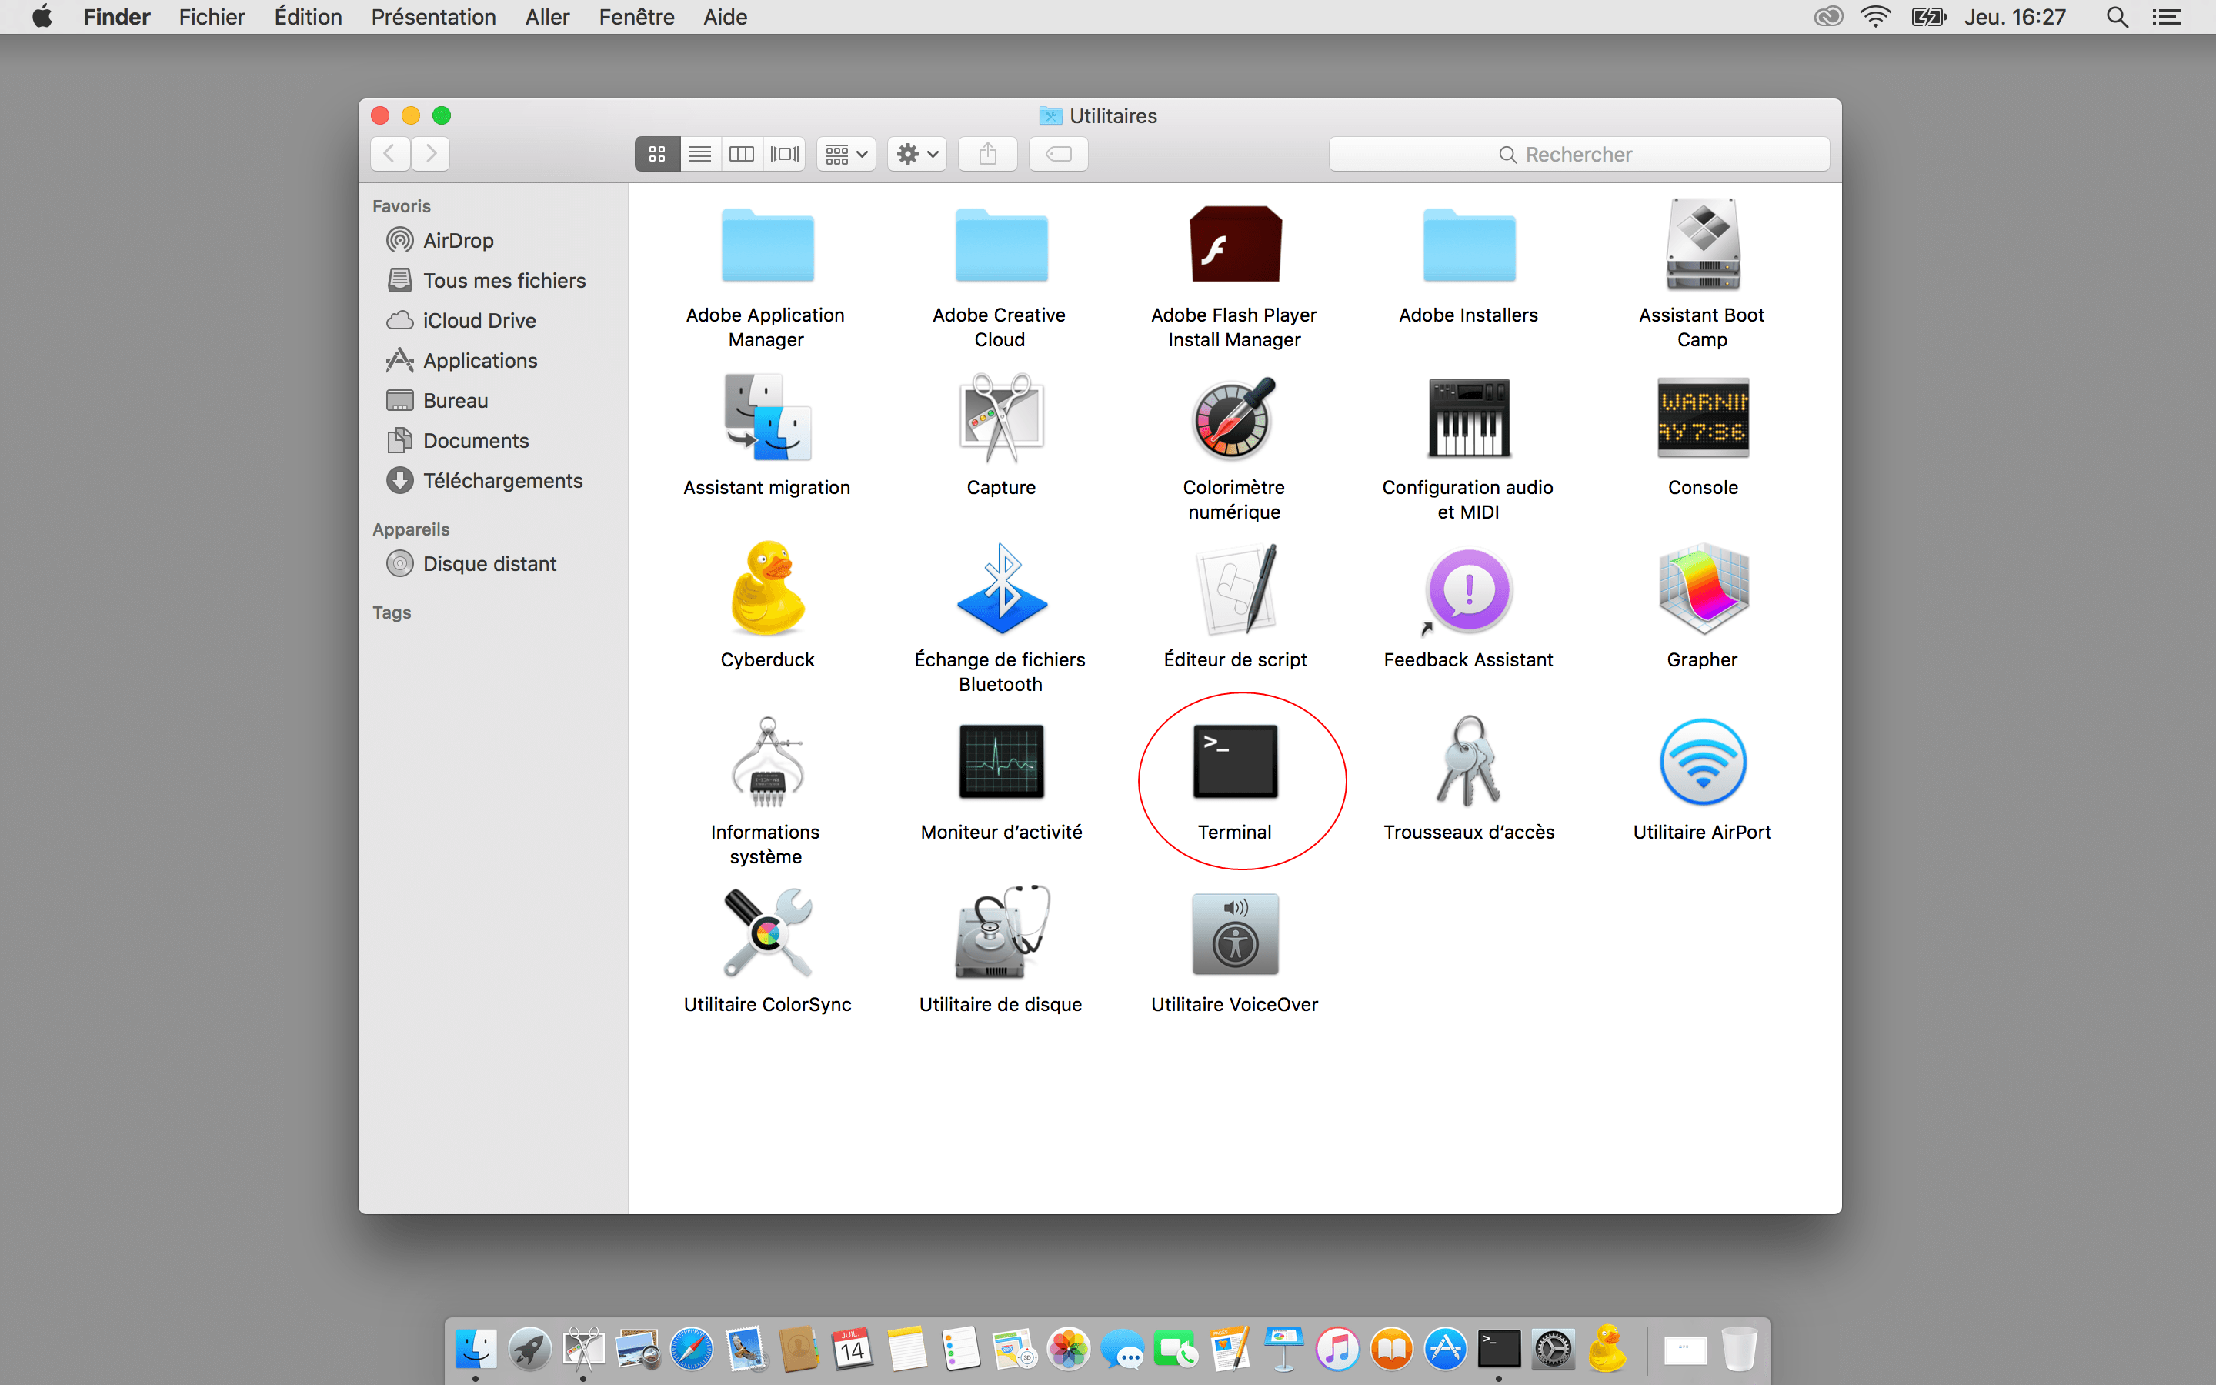Click the Rechercher search field
Viewport: 2216px width, 1385px height.
point(1579,154)
